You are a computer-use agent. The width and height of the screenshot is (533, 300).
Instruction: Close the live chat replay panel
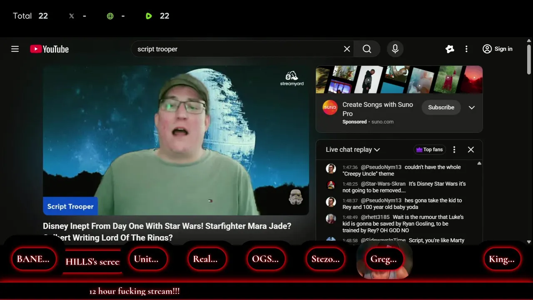click(471, 150)
